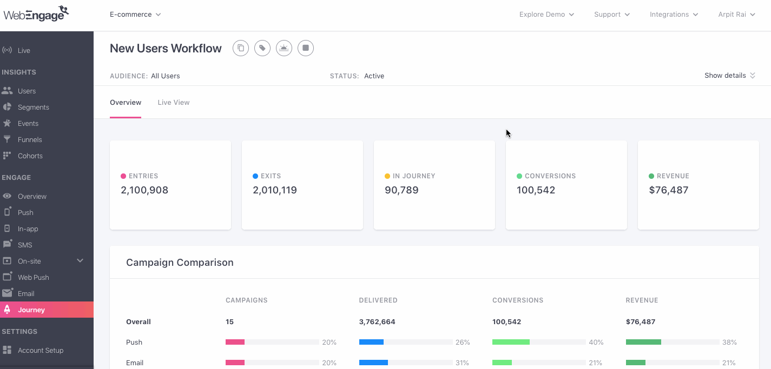Go to Account Setup settings
Image resolution: width=771 pixels, height=369 pixels.
coord(41,350)
